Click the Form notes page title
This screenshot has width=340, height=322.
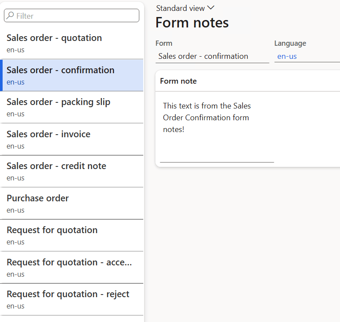click(x=192, y=23)
